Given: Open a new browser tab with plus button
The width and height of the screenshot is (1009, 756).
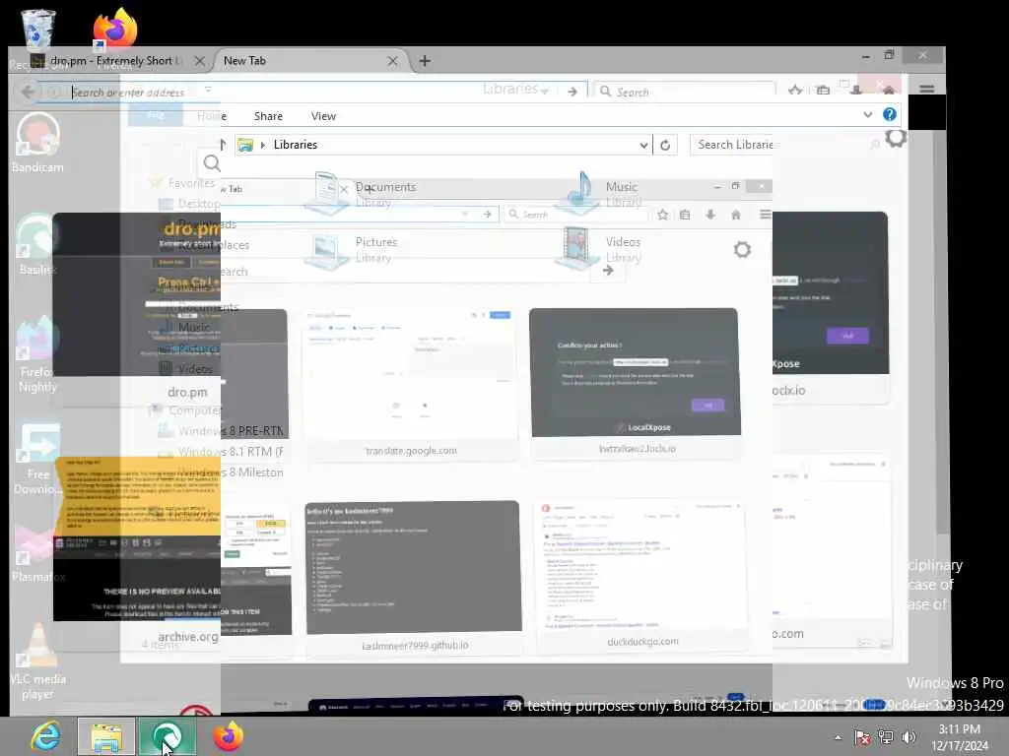Looking at the screenshot, I should coord(425,61).
